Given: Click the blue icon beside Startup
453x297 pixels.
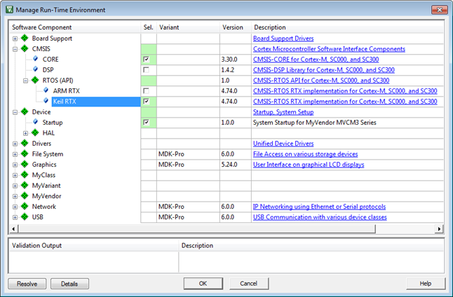Looking at the screenshot, I should [x=35, y=123].
